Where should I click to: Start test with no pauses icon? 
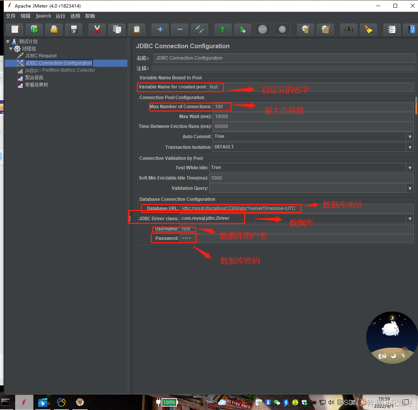(x=243, y=29)
